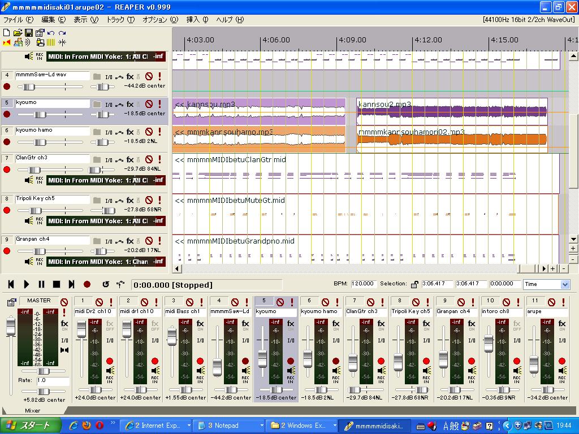Click the BPM 120.000 field
The width and height of the screenshot is (579, 434).
(x=363, y=284)
